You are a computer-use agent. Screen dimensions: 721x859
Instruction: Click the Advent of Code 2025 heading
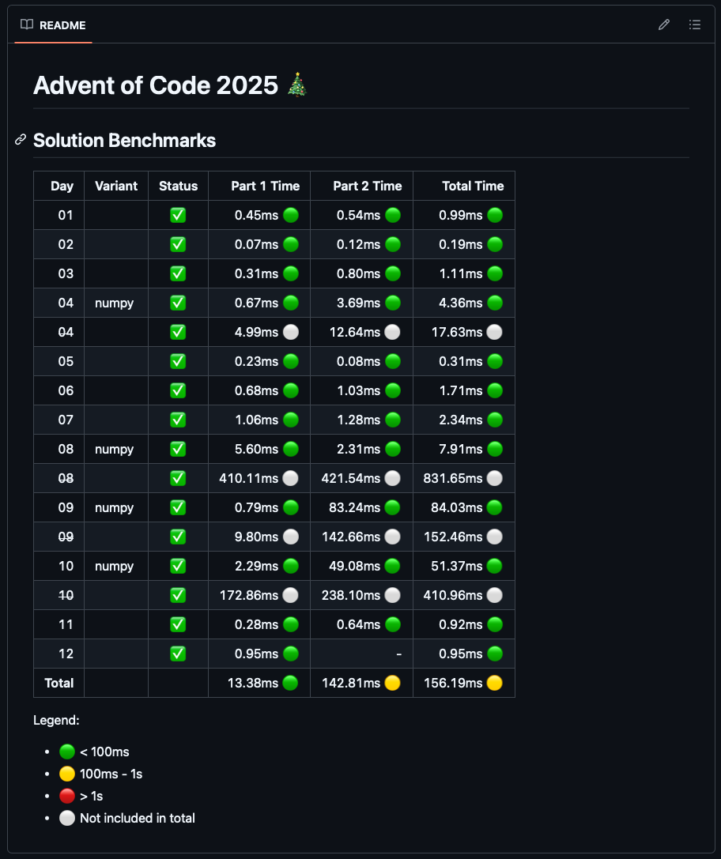[x=158, y=85]
